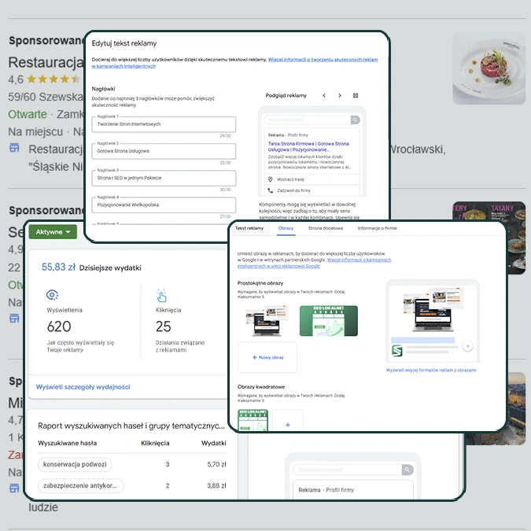Click search icon in upper ad preview
This screenshot has width=531, height=531.
click(355, 120)
